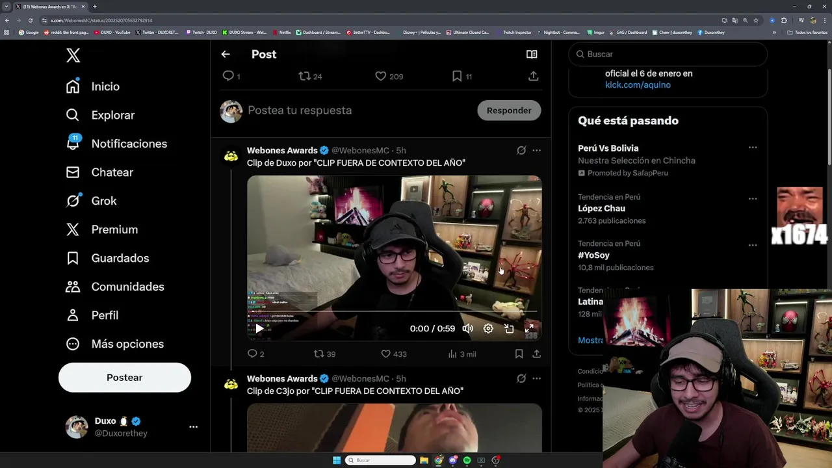832x468 pixels.
Task: Mute the Duxo clip video
Action: coord(467,328)
